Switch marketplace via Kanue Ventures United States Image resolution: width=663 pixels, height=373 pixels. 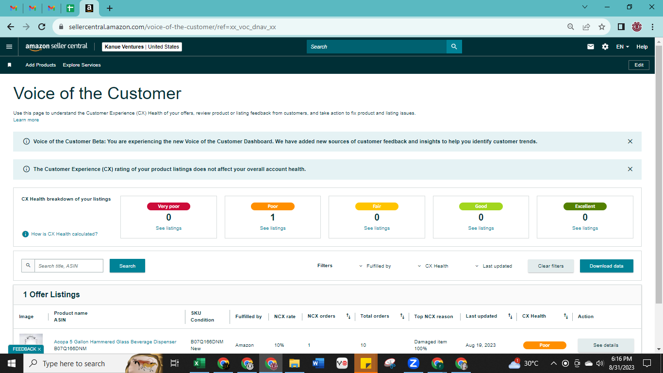click(x=142, y=47)
